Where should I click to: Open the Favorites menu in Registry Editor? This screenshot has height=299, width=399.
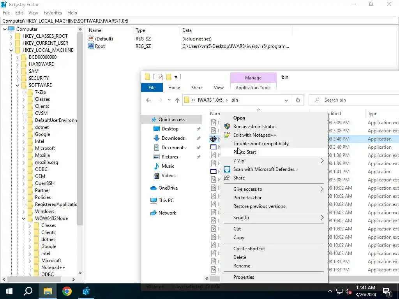53,13
